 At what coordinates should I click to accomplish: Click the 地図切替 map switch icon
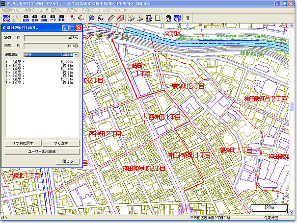[177, 18]
